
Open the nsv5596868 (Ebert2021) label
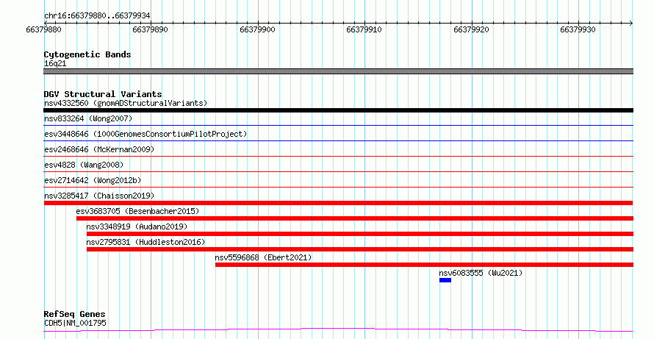tap(263, 257)
